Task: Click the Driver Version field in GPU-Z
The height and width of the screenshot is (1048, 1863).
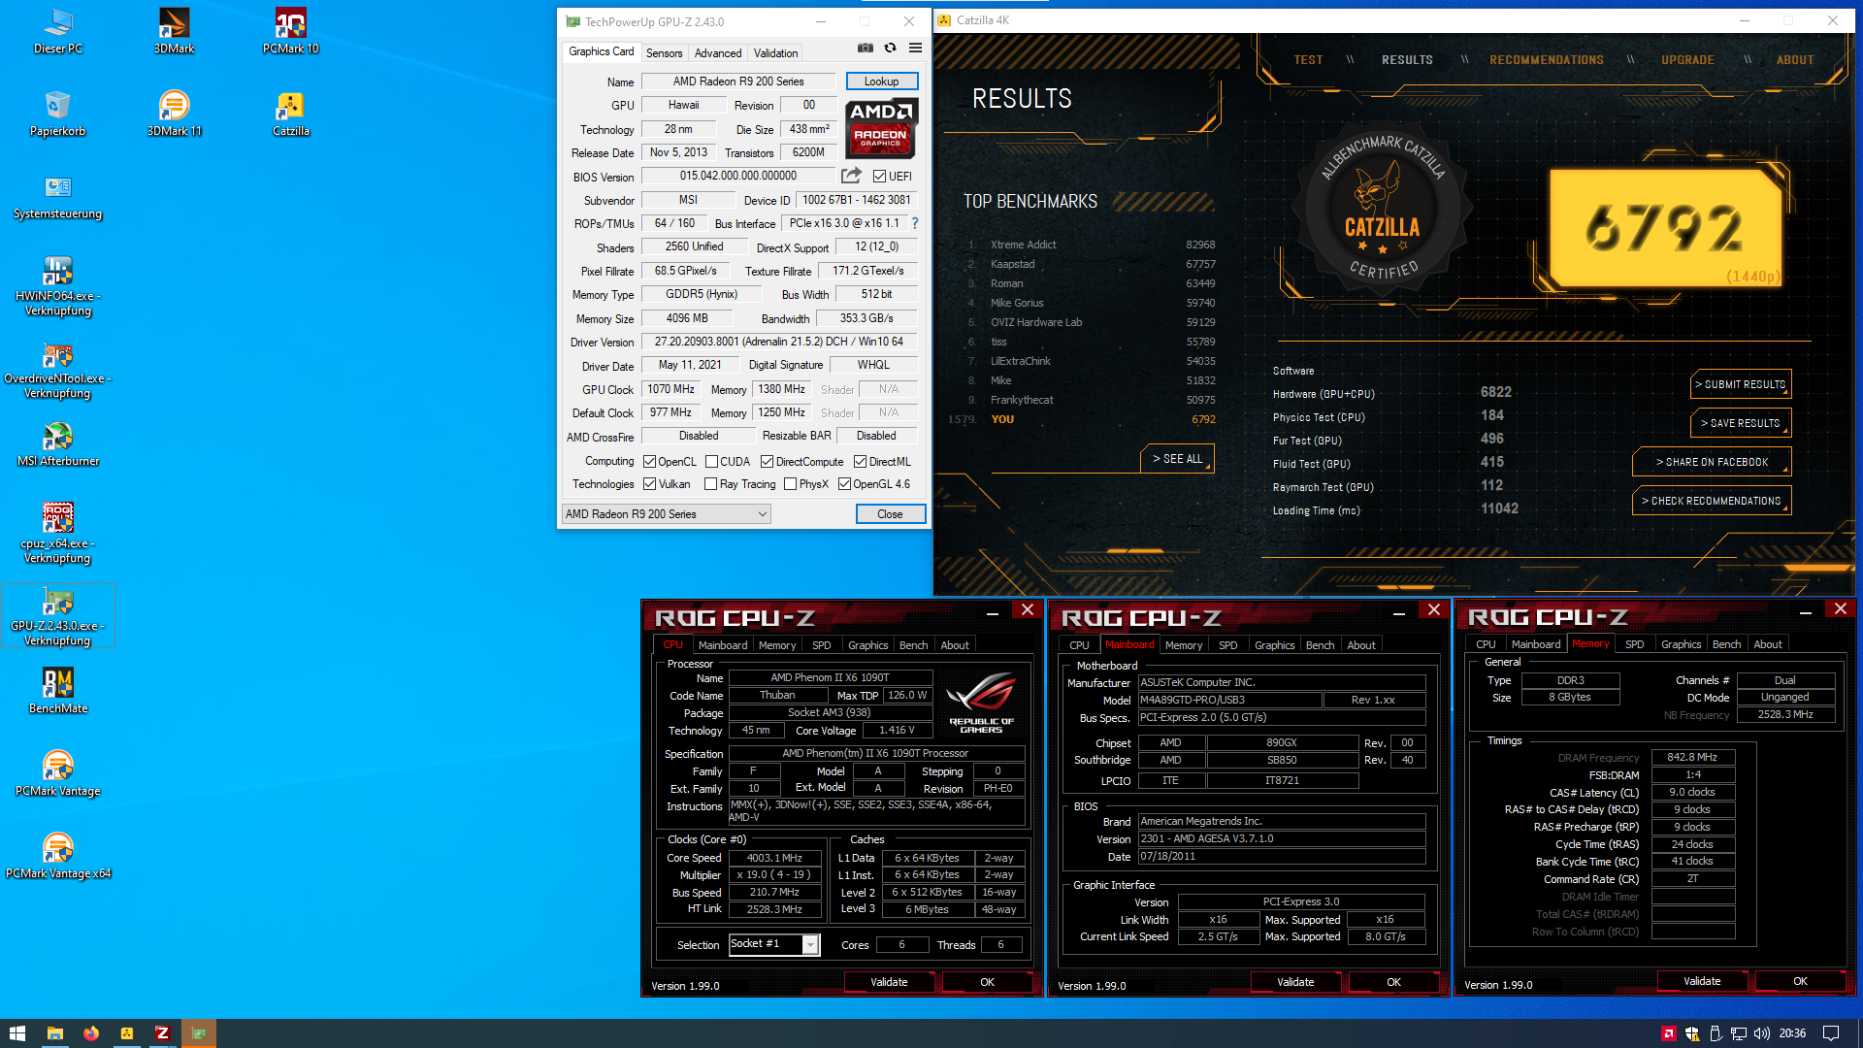Action: (778, 342)
